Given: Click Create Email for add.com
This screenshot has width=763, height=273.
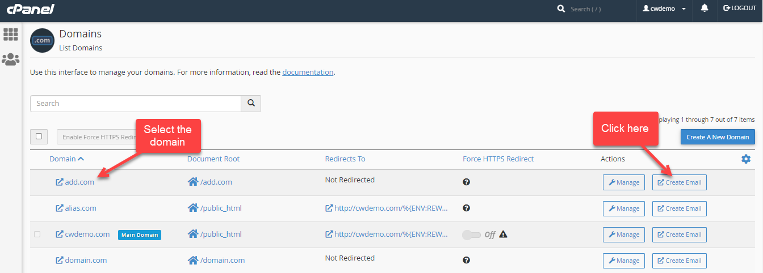Looking at the screenshot, I should point(679,182).
